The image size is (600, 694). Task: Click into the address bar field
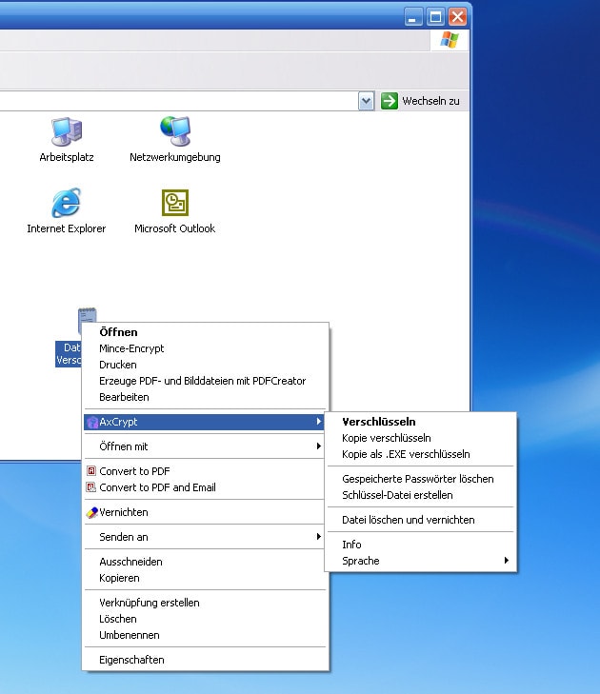click(177, 101)
